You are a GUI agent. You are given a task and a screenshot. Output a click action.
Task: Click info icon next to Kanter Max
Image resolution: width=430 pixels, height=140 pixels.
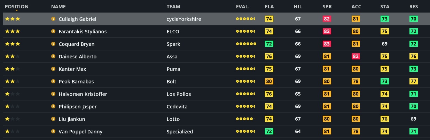tap(53, 69)
